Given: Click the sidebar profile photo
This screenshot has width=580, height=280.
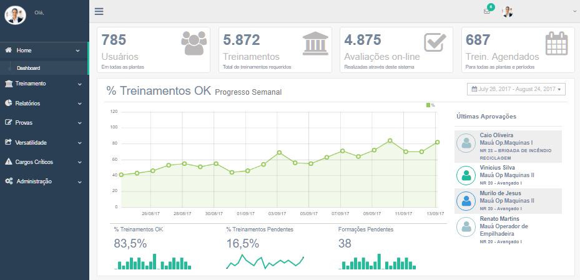Looking at the screenshot, I should [14, 15].
